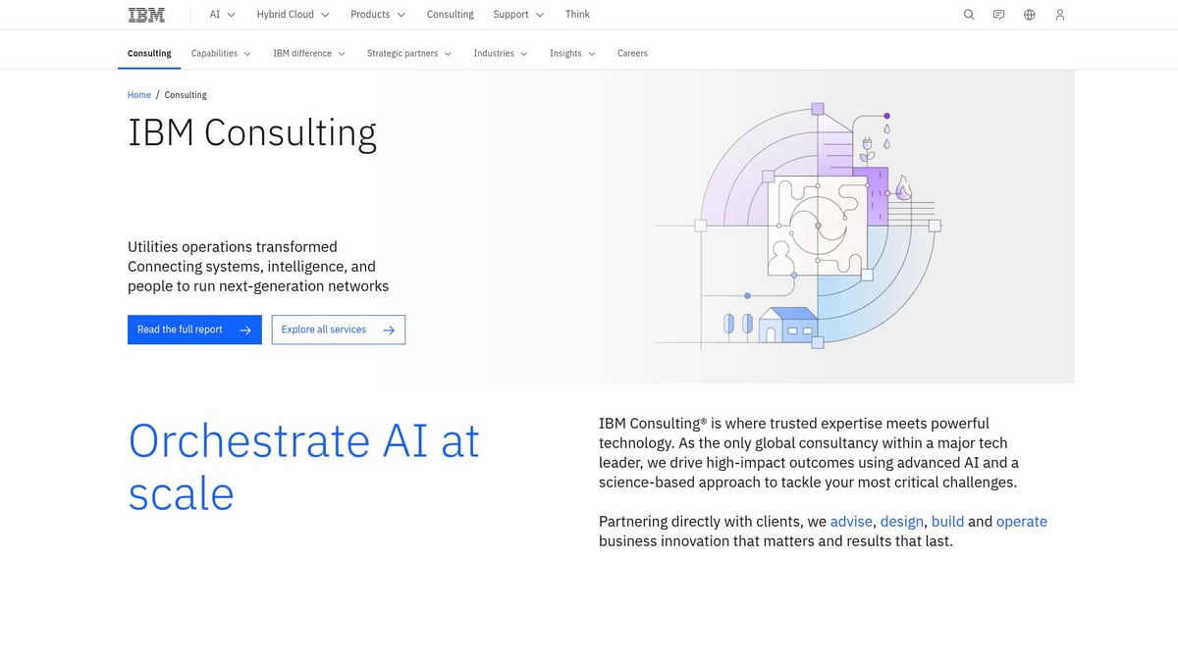
Task: Open the search magnifier icon
Action: click(969, 15)
